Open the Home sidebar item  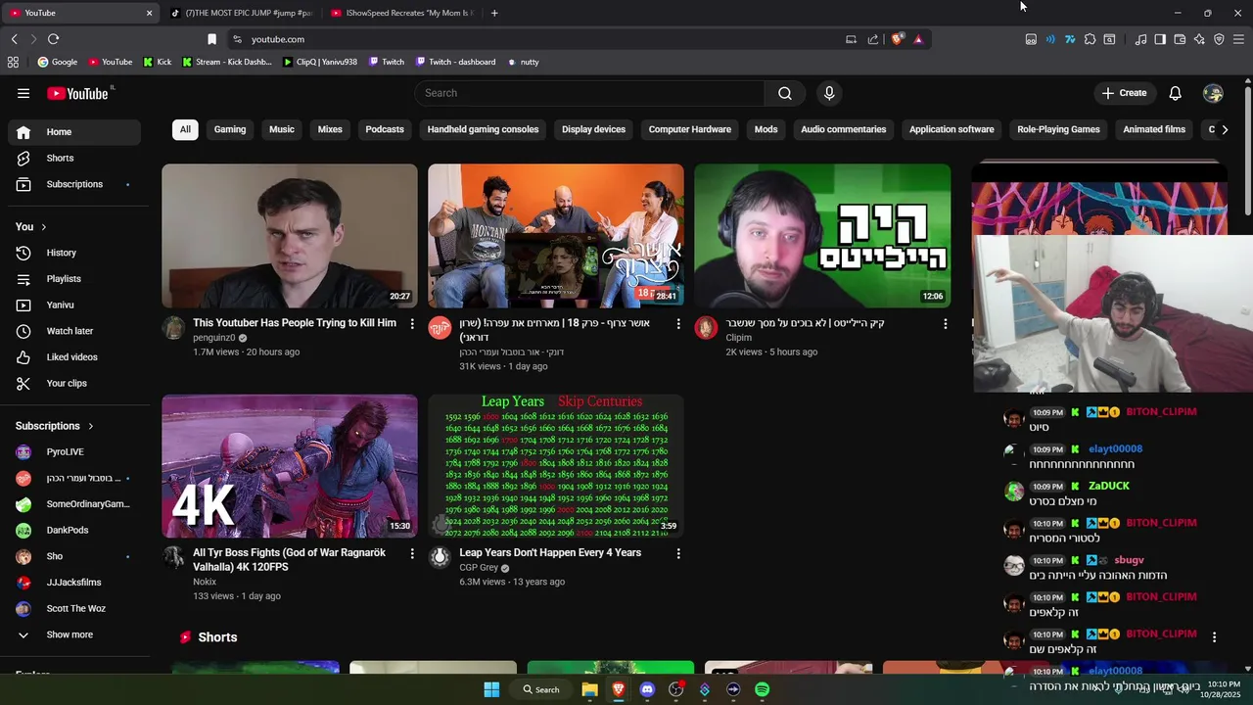pyautogui.click(x=74, y=132)
